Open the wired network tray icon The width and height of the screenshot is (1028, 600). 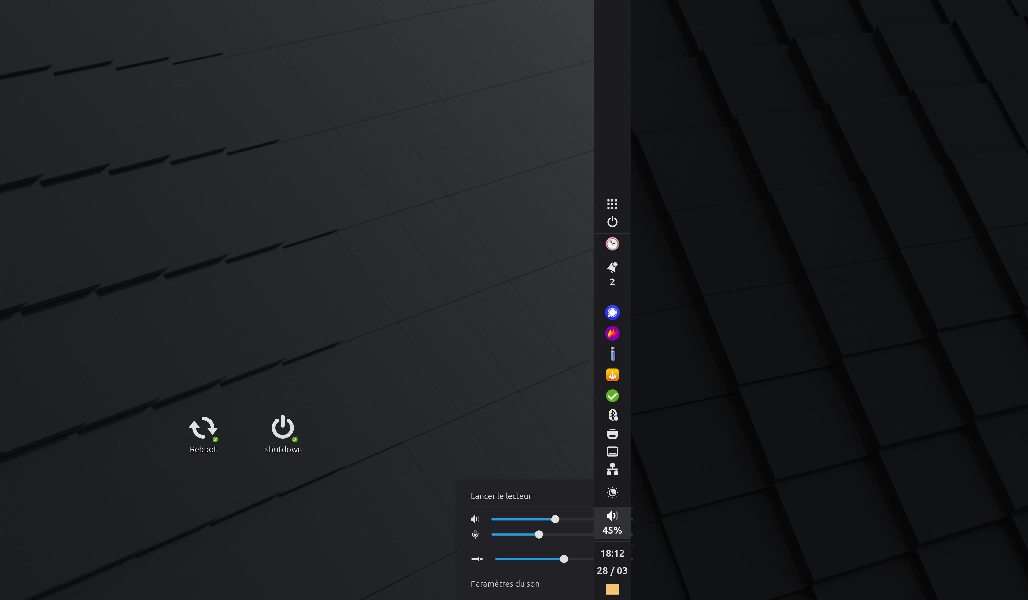(x=612, y=470)
